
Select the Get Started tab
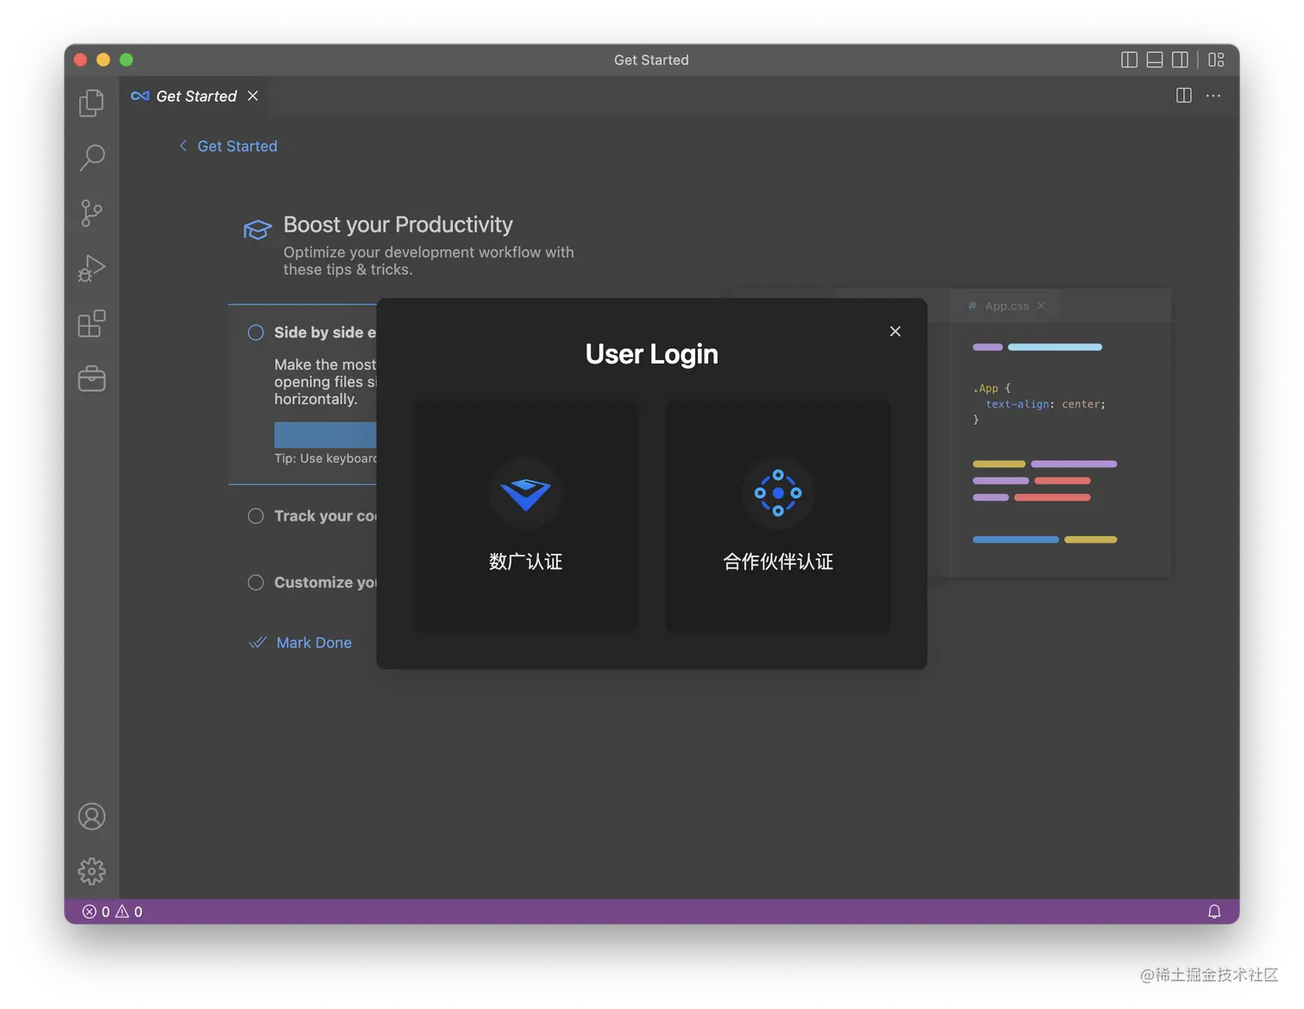tap(195, 96)
